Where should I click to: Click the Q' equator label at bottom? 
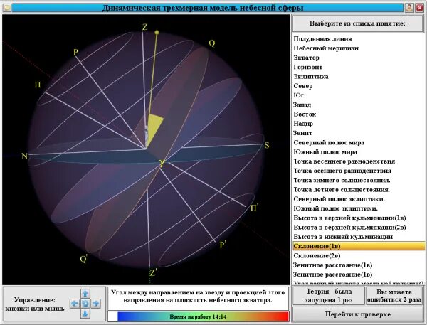tap(83, 258)
